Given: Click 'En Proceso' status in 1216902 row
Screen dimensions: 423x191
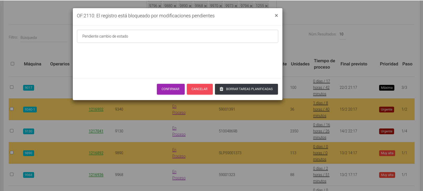Looking at the screenshot, I should [179, 109].
